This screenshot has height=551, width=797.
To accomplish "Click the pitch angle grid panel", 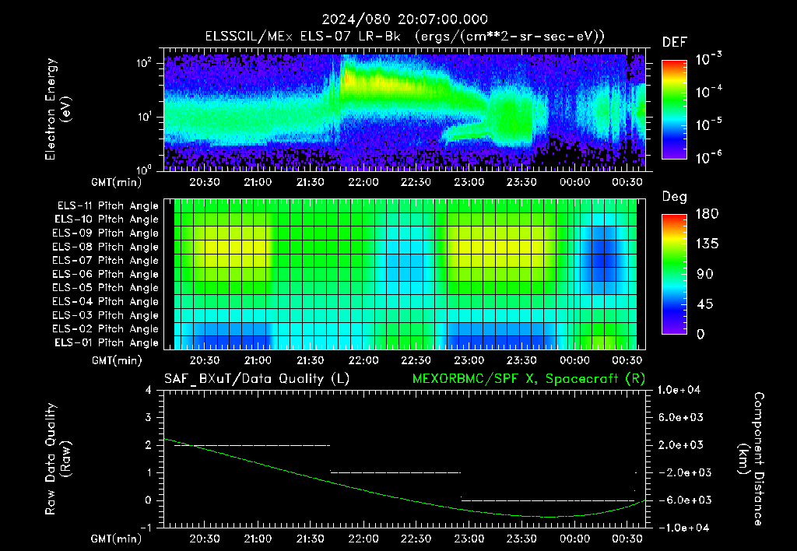I will point(405,274).
